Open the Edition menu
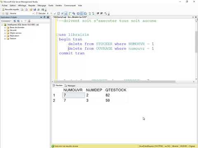The width and height of the screenshot is (198, 148). click(x=13, y=5)
